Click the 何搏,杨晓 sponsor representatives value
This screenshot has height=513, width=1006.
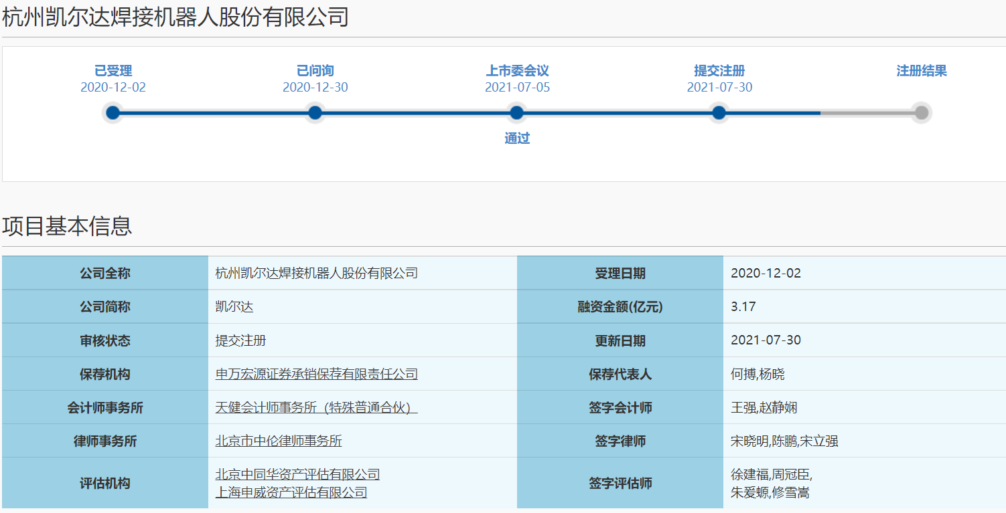(x=758, y=374)
